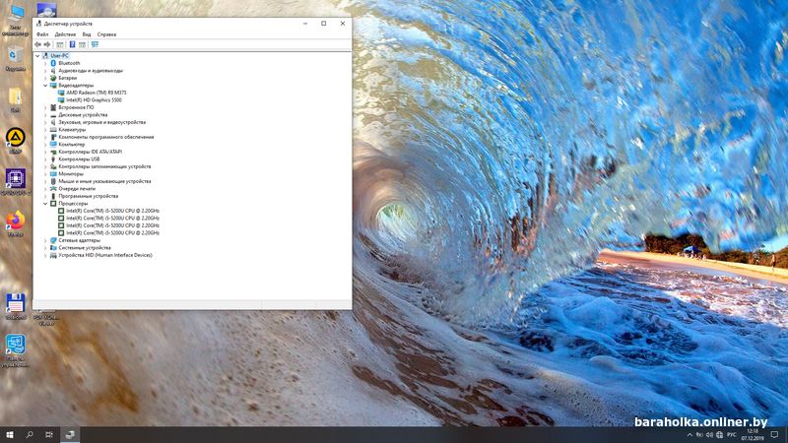Open the Вид menu
The image size is (788, 443).
coord(87,34)
